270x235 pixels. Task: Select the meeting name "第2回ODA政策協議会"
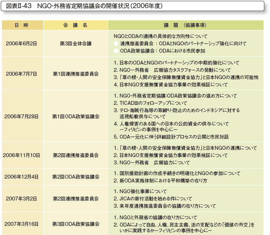[76, 177]
